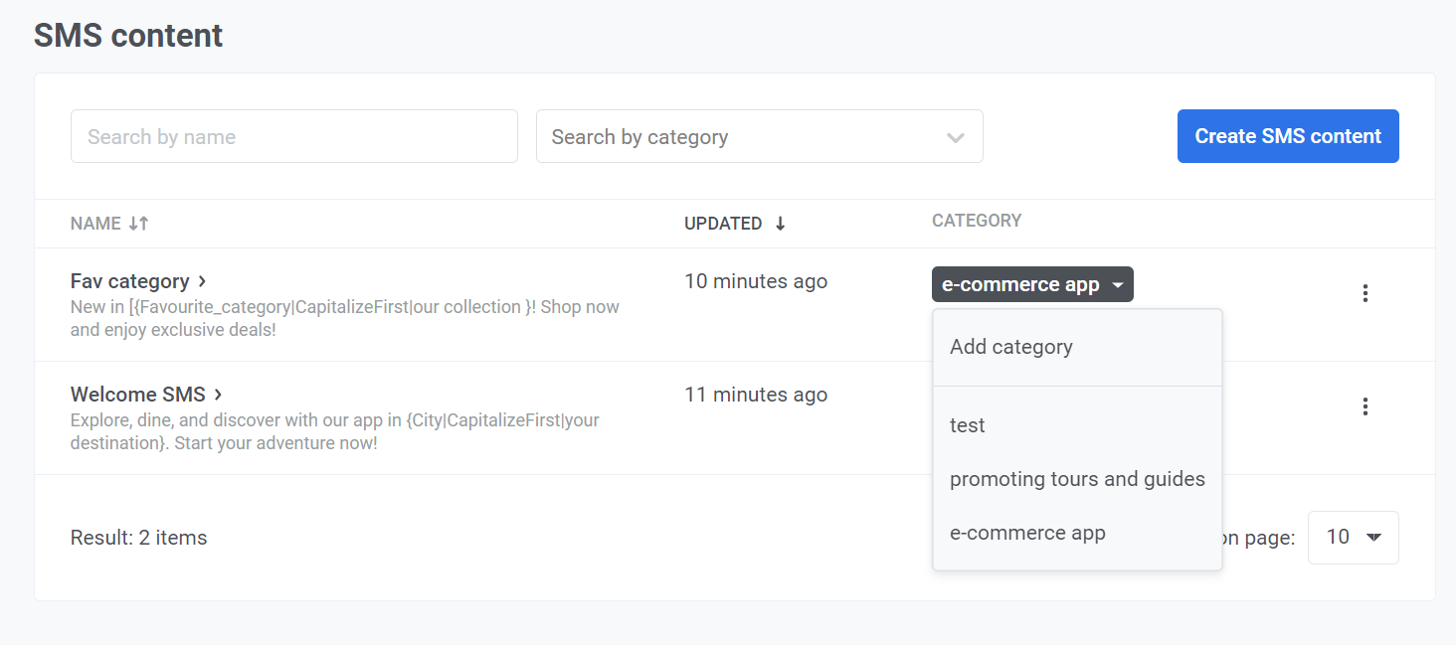The width and height of the screenshot is (1456, 645).
Task: Click the chevron next to Fav category
Action: [202, 281]
